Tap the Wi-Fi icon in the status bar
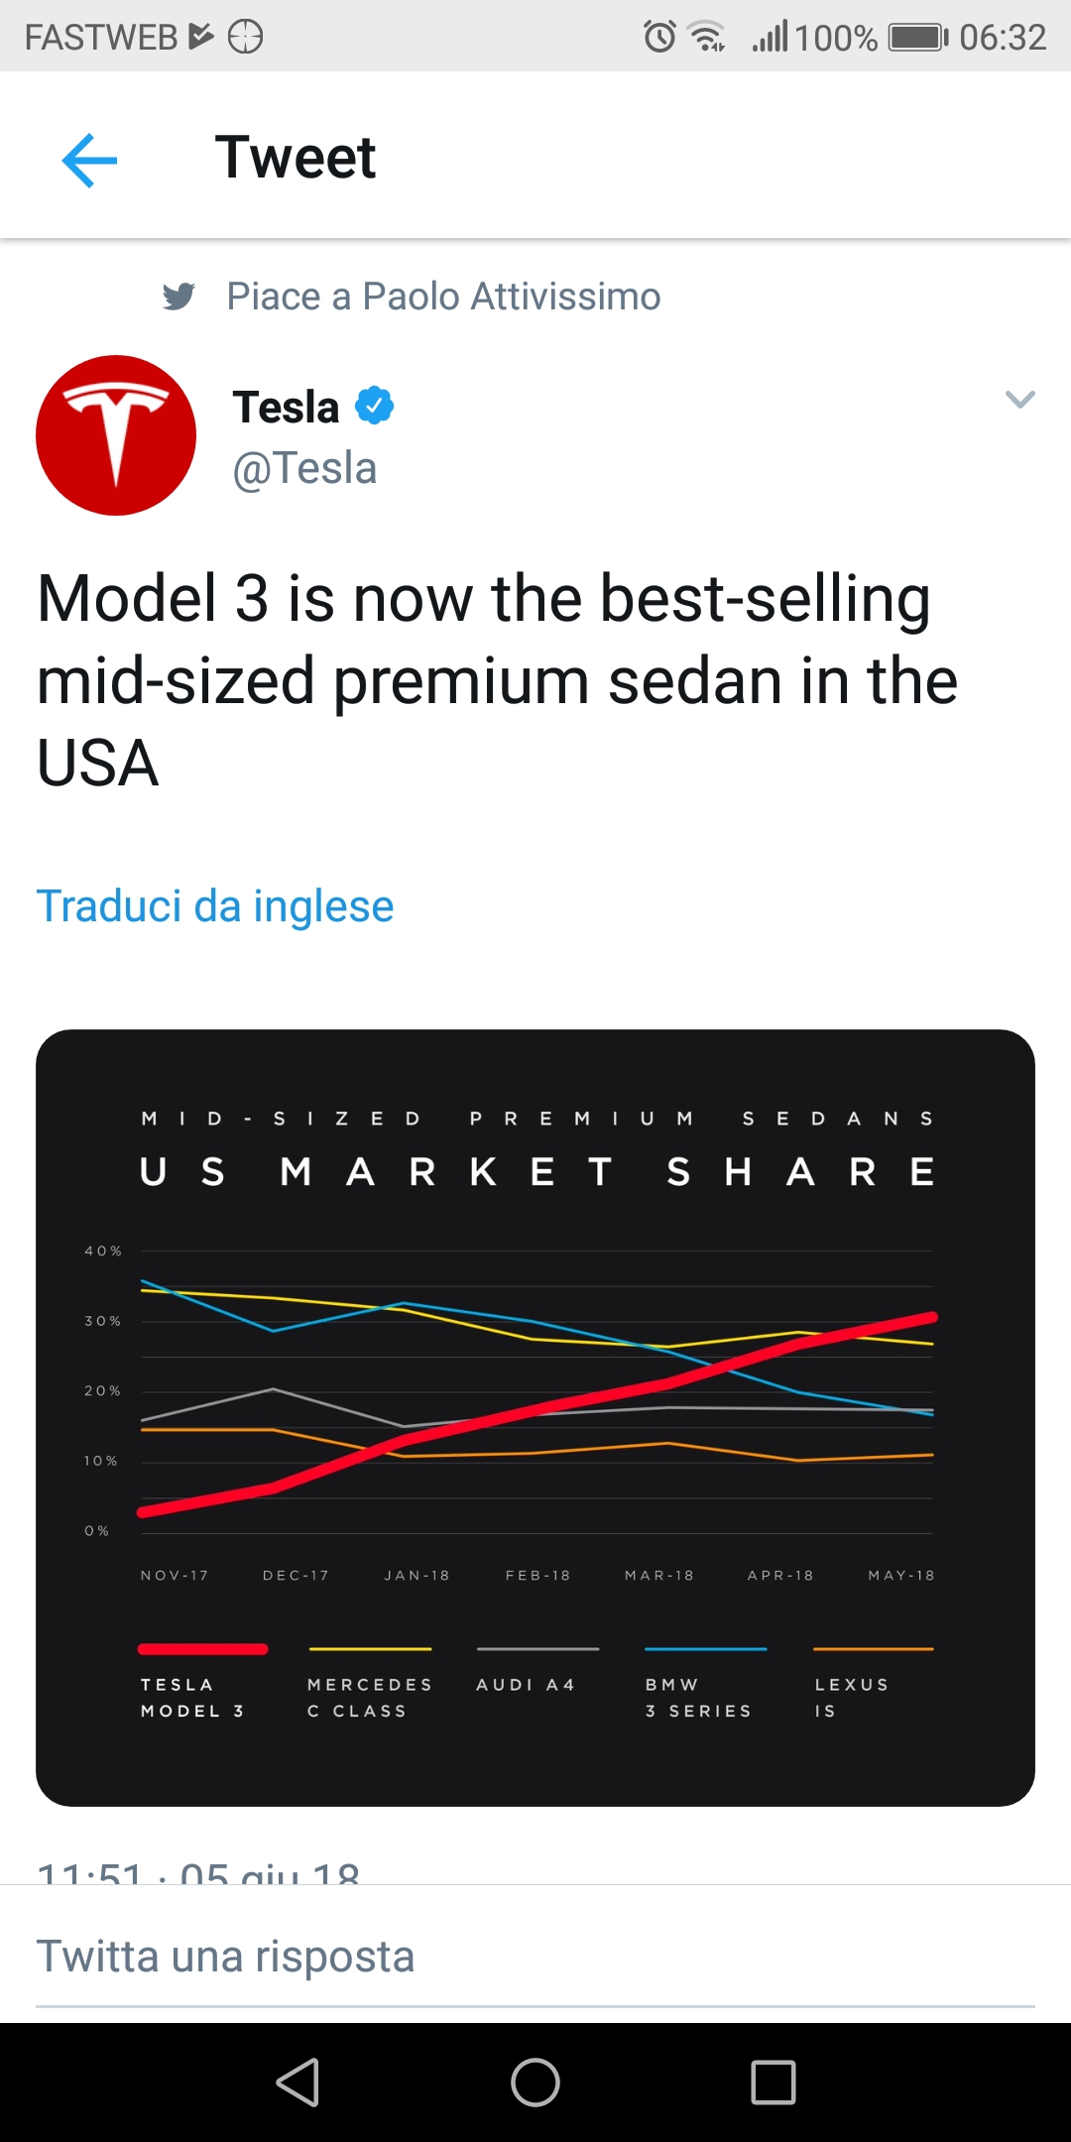The height and width of the screenshot is (2142, 1071). tap(704, 37)
